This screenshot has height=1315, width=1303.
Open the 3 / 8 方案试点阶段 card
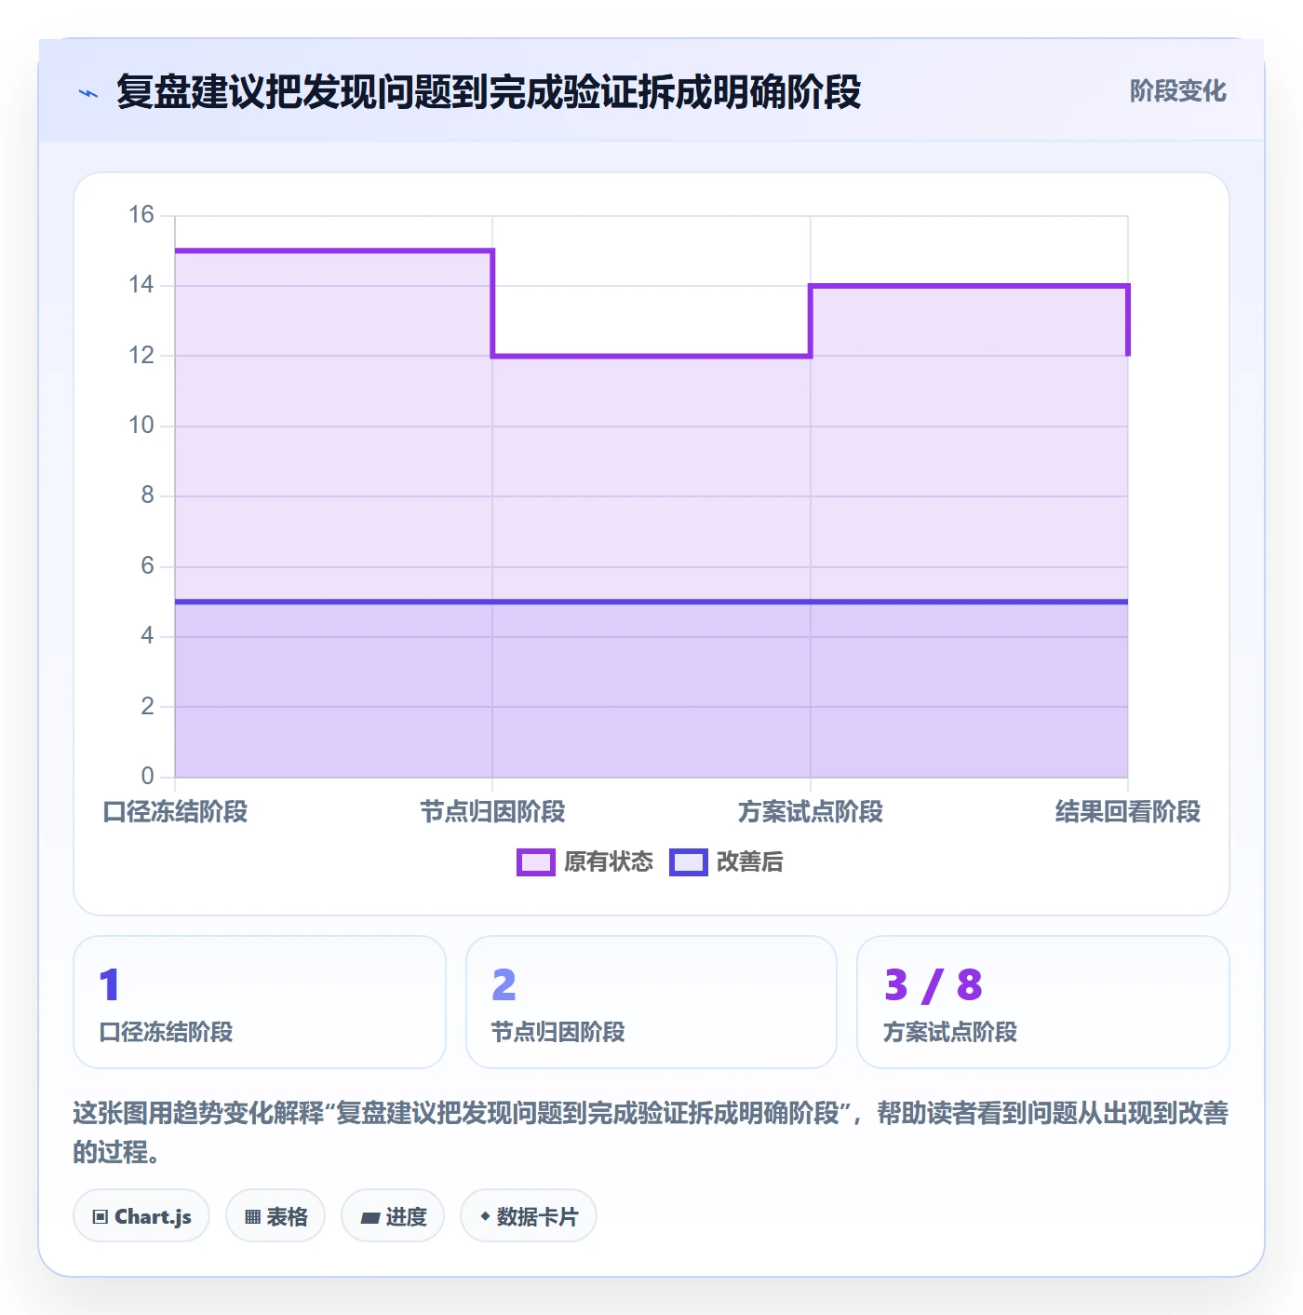pyautogui.click(x=1043, y=1002)
